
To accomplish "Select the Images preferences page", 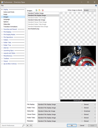I will pyautogui.click(x=13, y=17).
